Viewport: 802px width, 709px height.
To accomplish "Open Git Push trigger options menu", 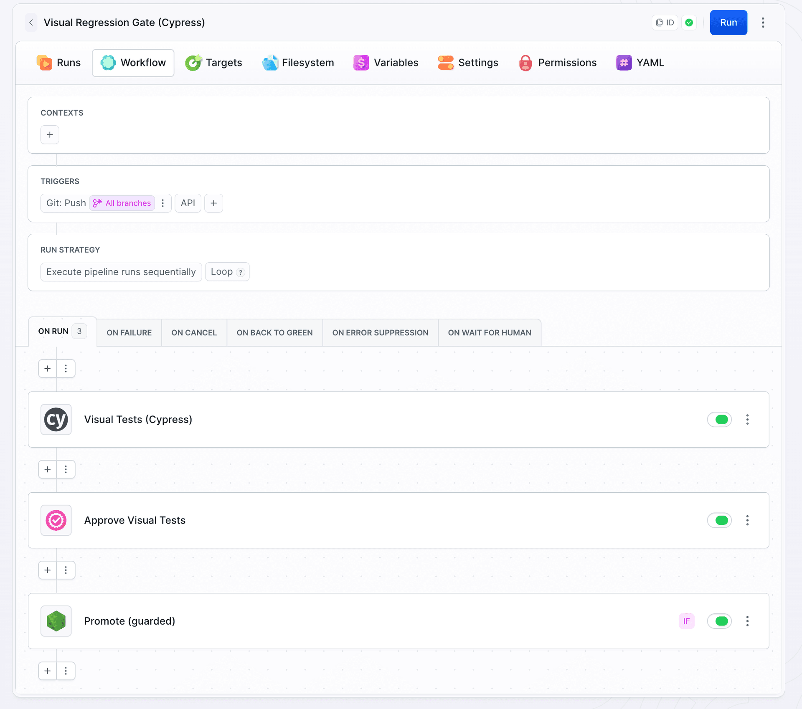I will (x=163, y=203).
